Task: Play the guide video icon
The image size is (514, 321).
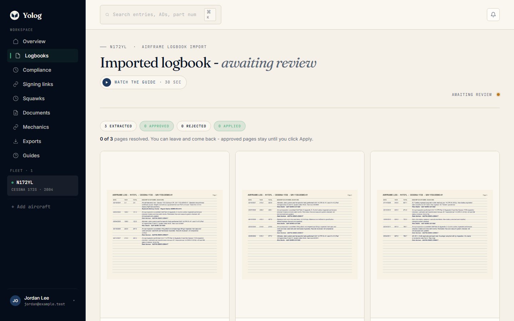Action: 107,82
